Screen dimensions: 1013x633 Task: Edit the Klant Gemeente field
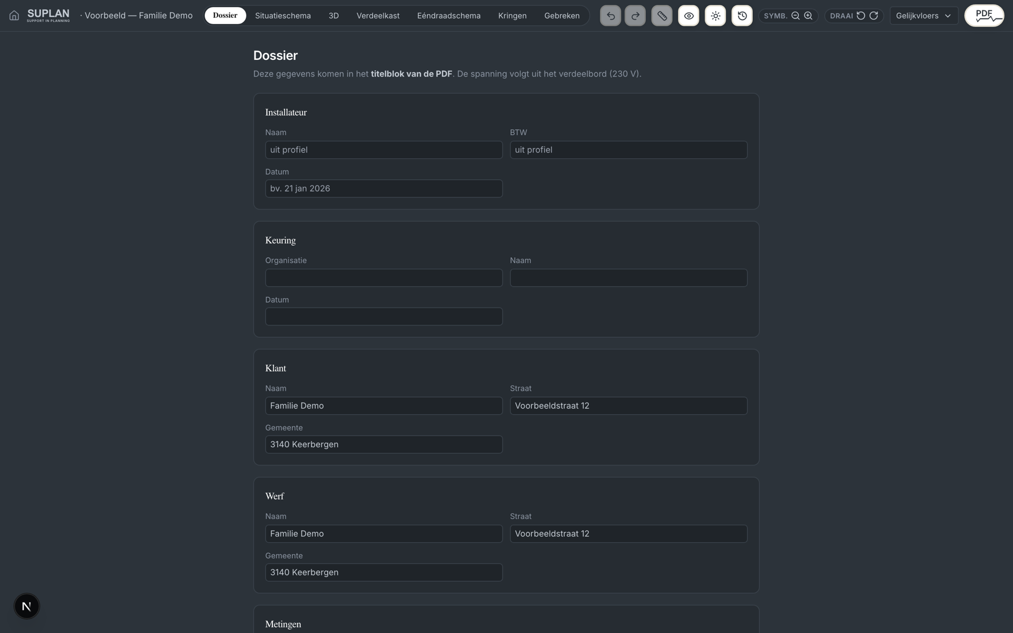pyautogui.click(x=384, y=444)
